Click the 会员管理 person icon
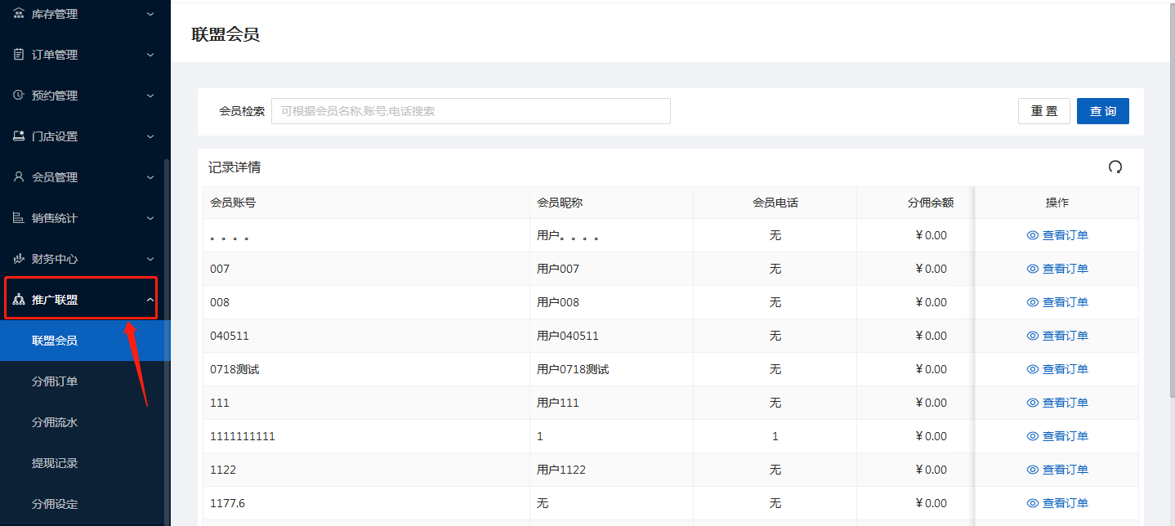Image resolution: width=1175 pixels, height=526 pixels. (19, 177)
